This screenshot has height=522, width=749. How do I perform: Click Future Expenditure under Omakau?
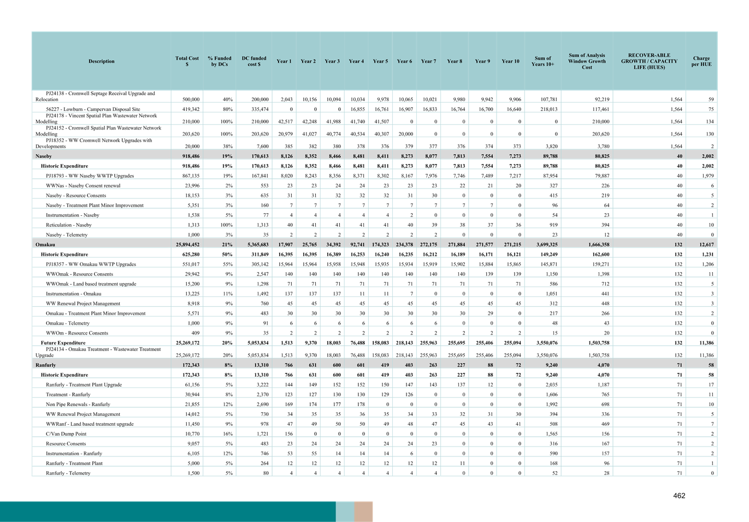click(63, 343)
